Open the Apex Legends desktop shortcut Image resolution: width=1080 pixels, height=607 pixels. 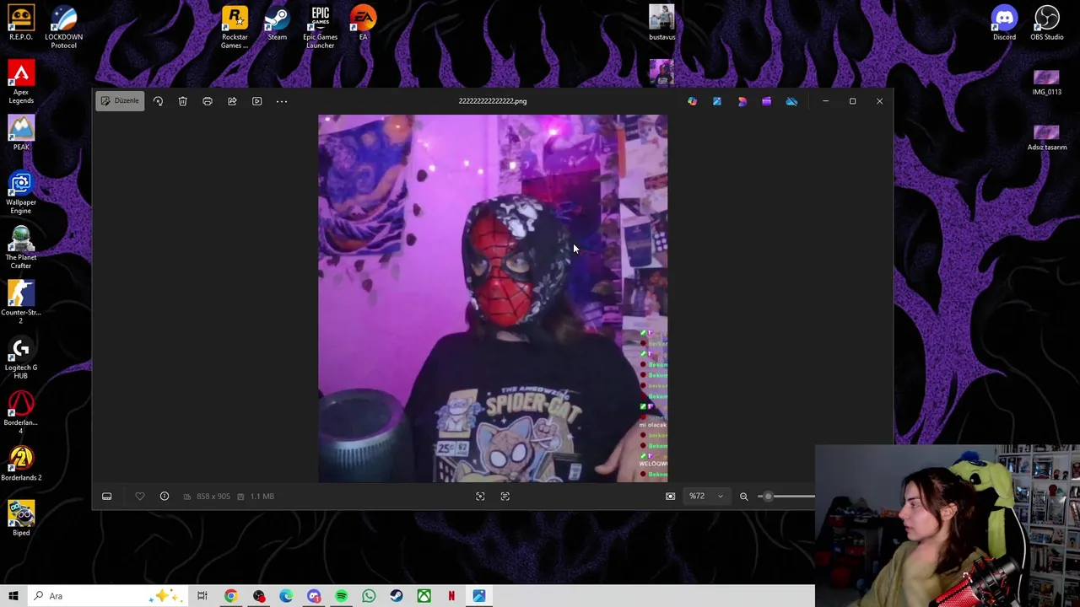point(21,82)
